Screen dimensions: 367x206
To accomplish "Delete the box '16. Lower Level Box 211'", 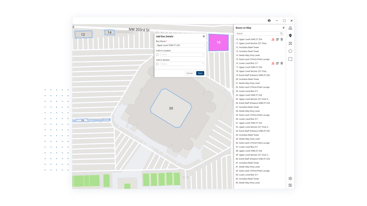I will point(282,63).
